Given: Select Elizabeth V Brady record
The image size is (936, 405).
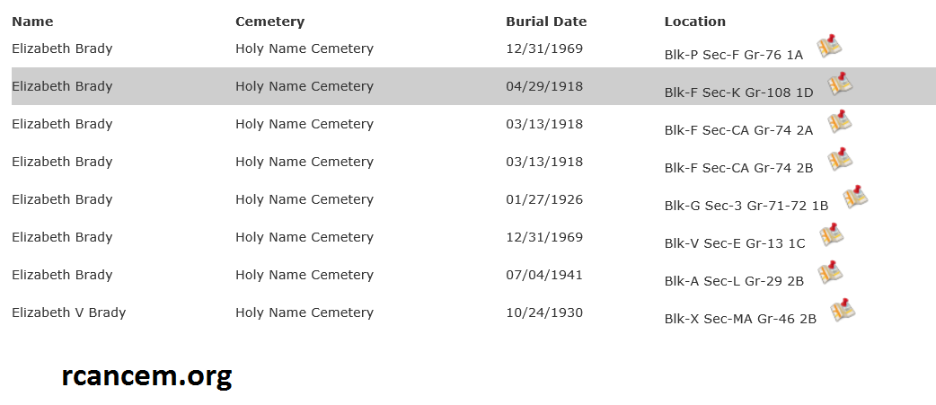Looking at the screenshot, I should click(x=68, y=313).
